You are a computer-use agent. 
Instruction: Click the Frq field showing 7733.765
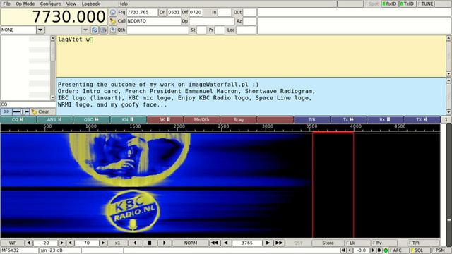142,13
